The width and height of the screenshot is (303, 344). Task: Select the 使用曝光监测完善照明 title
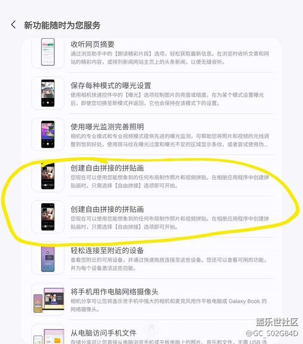coord(107,127)
